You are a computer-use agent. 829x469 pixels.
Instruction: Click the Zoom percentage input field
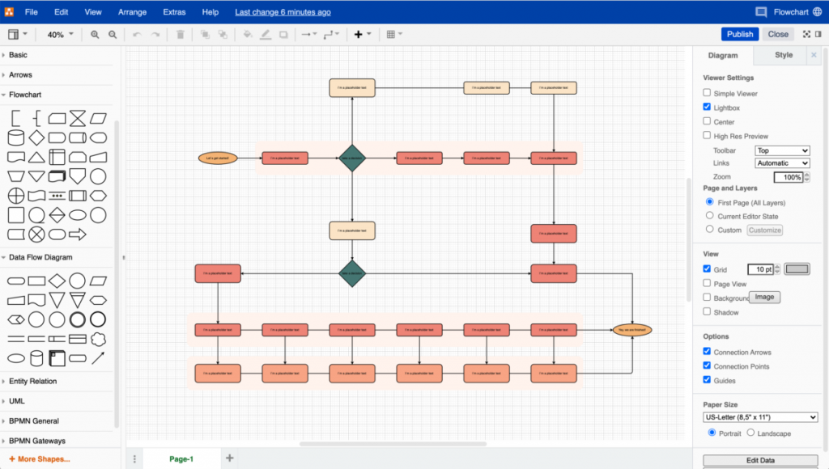(x=789, y=176)
